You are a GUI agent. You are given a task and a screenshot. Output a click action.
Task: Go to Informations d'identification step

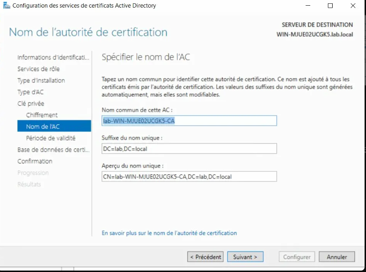click(53, 57)
